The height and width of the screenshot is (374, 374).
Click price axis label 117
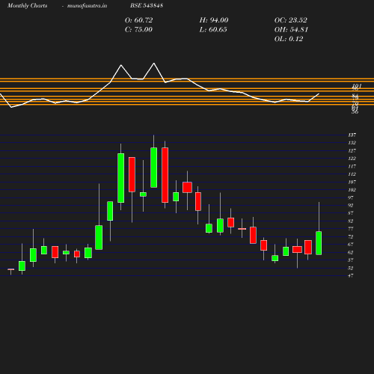coord(352,166)
